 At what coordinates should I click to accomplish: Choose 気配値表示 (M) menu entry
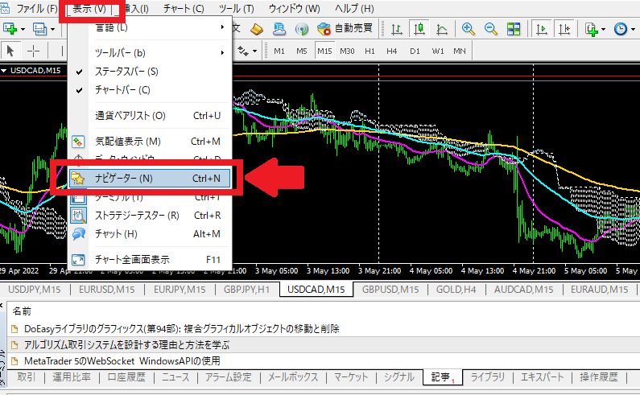[150, 142]
